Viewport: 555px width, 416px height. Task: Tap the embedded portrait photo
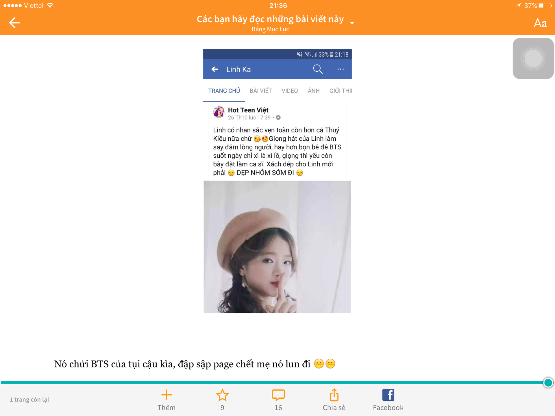tap(277, 247)
